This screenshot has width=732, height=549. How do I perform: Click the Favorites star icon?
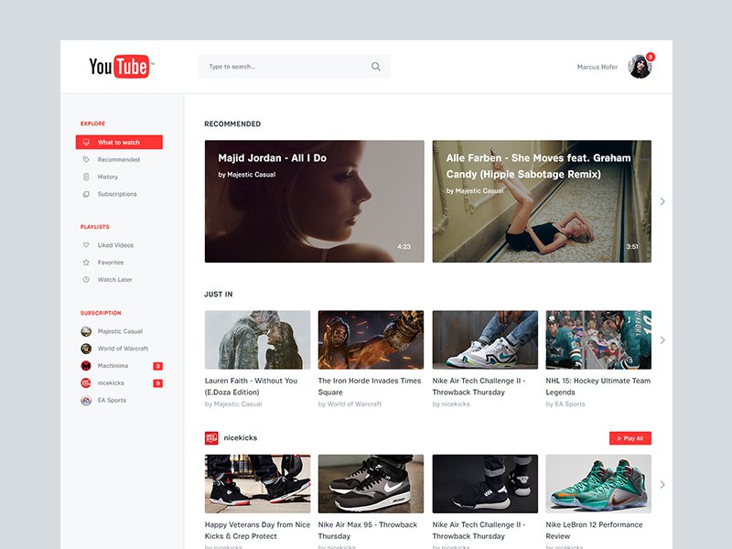coord(86,263)
